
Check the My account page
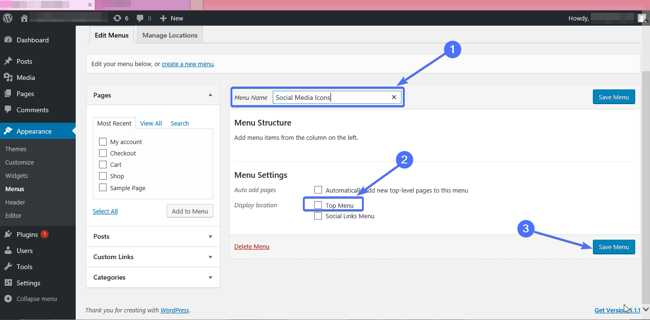click(103, 142)
